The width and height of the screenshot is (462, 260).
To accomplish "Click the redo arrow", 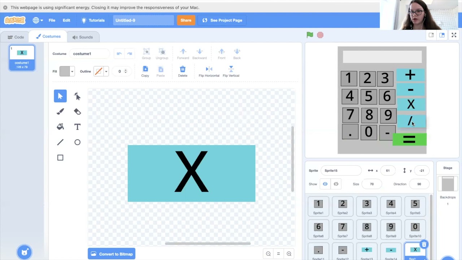I will pyautogui.click(x=130, y=54).
